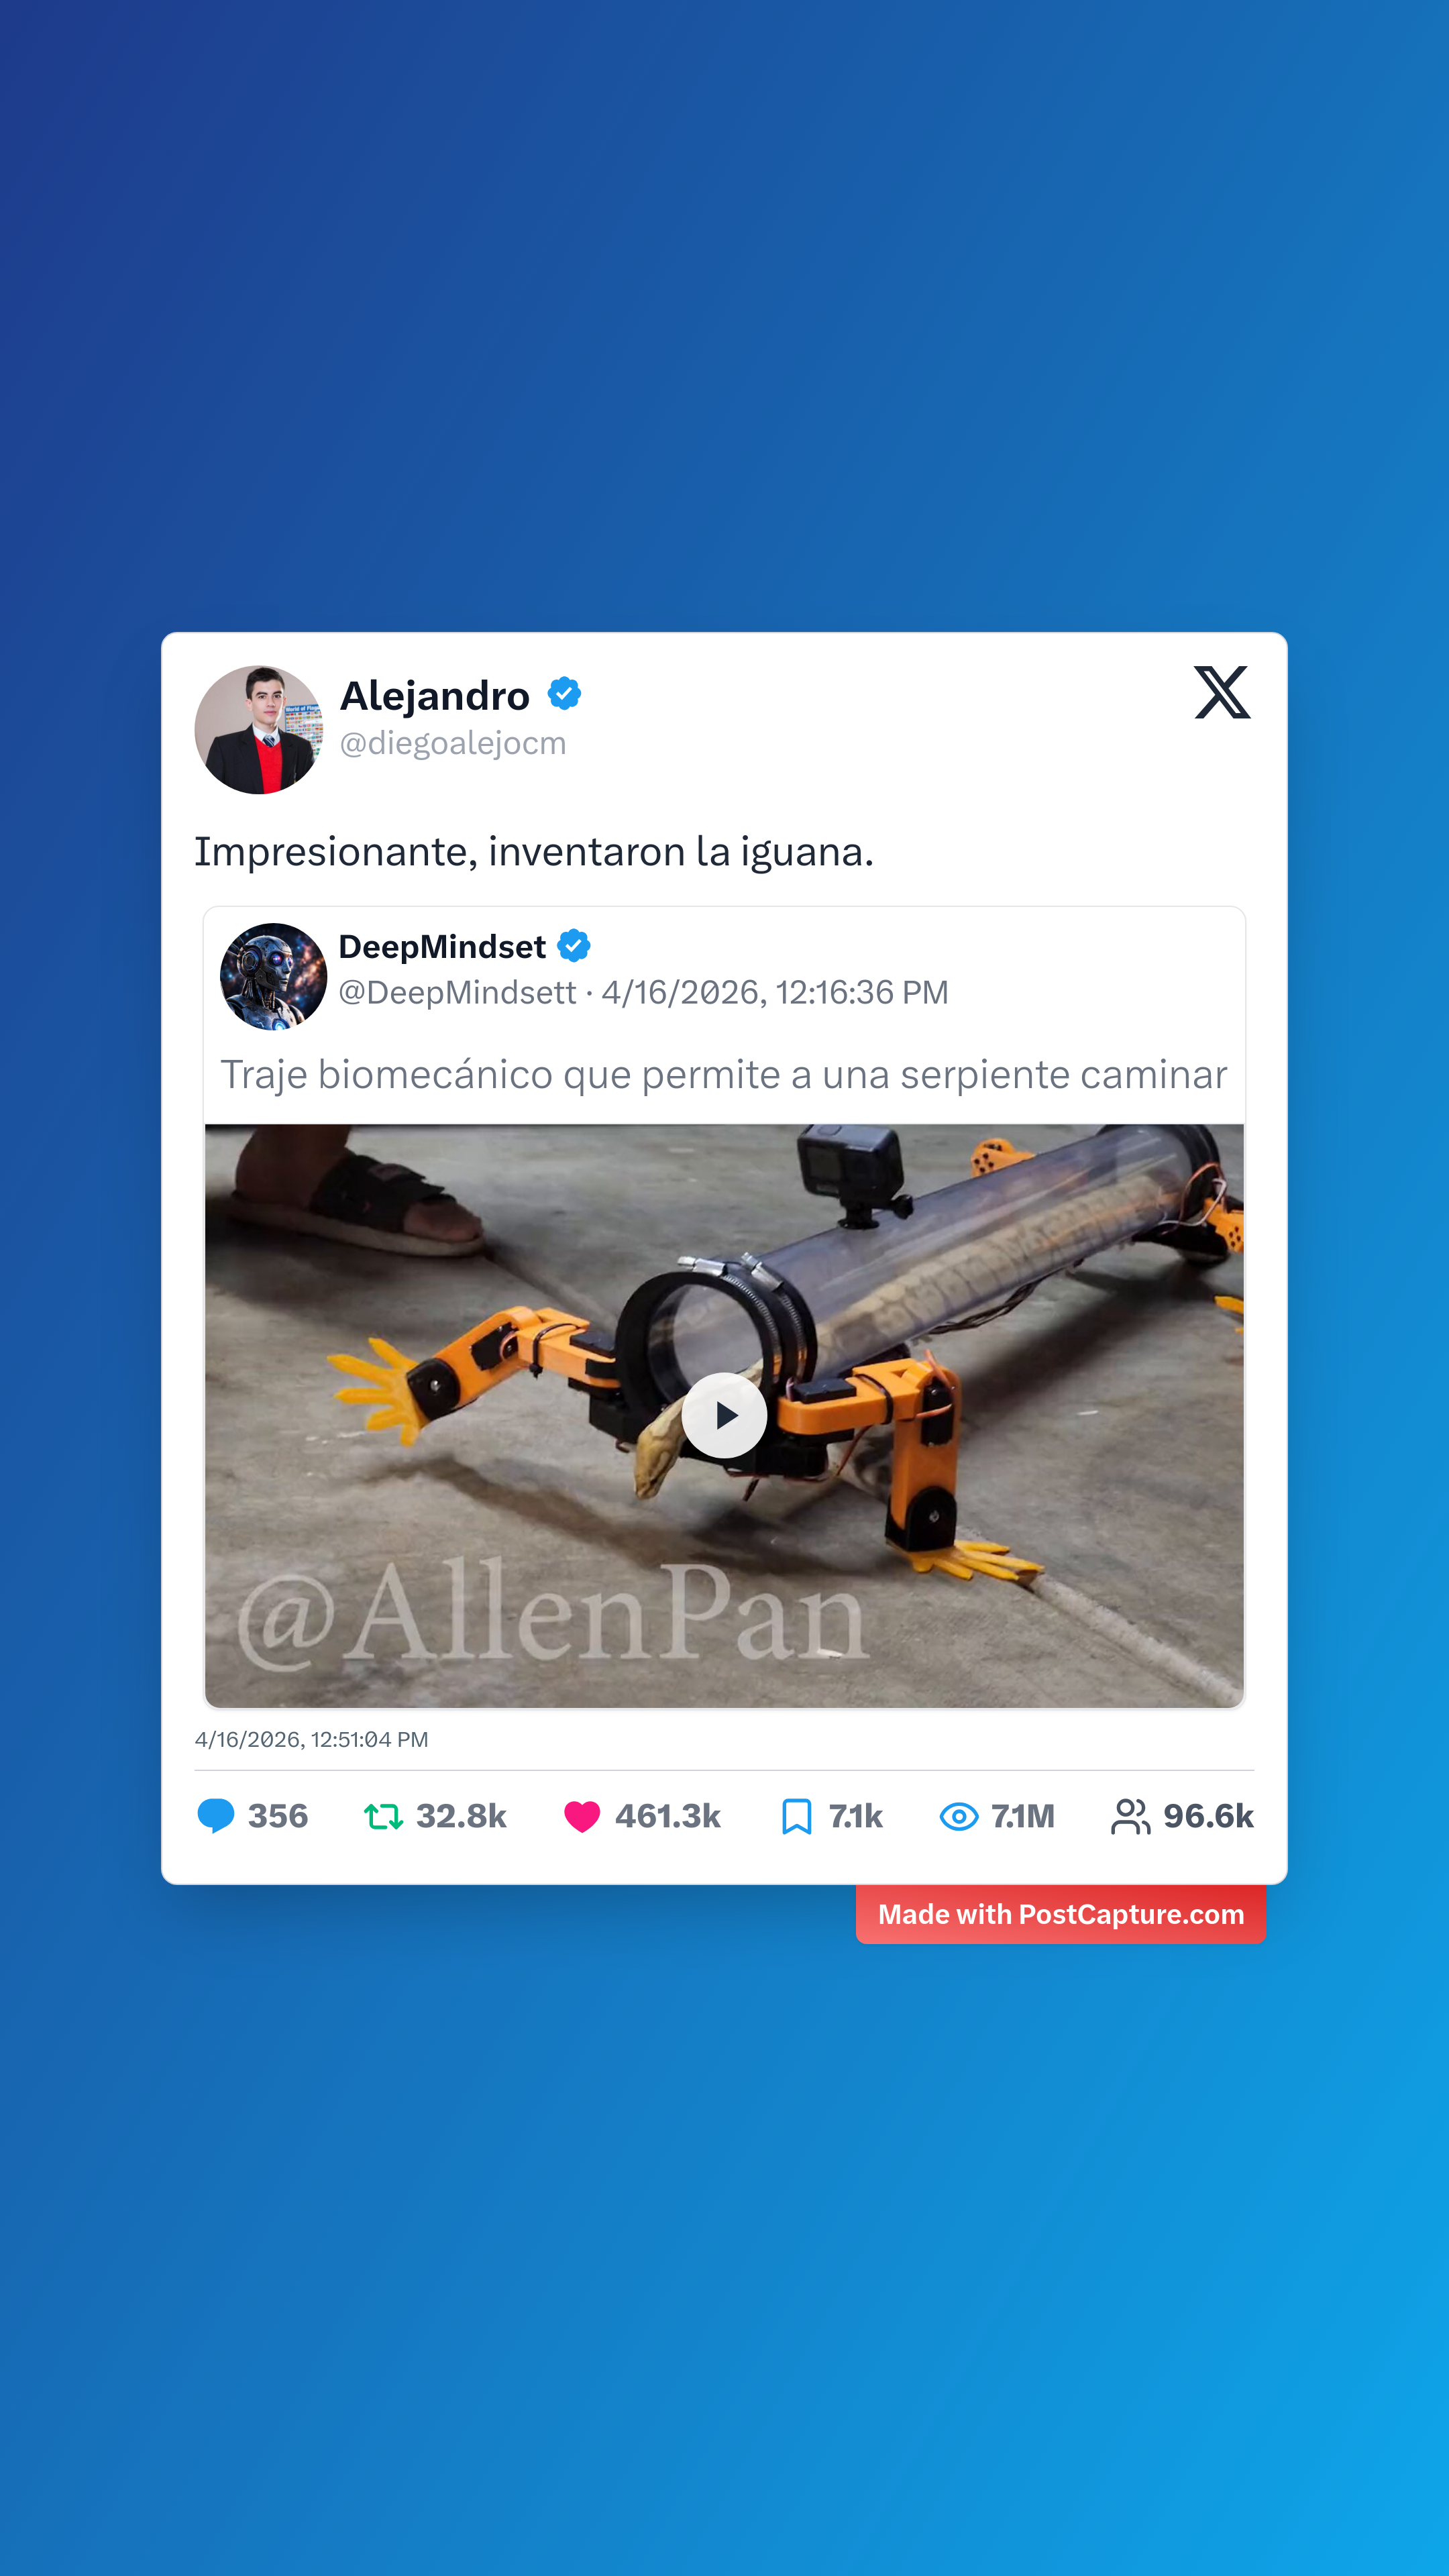The height and width of the screenshot is (2576, 1449).
Task: Click the reply bubble icon
Action: tap(216, 1816)
